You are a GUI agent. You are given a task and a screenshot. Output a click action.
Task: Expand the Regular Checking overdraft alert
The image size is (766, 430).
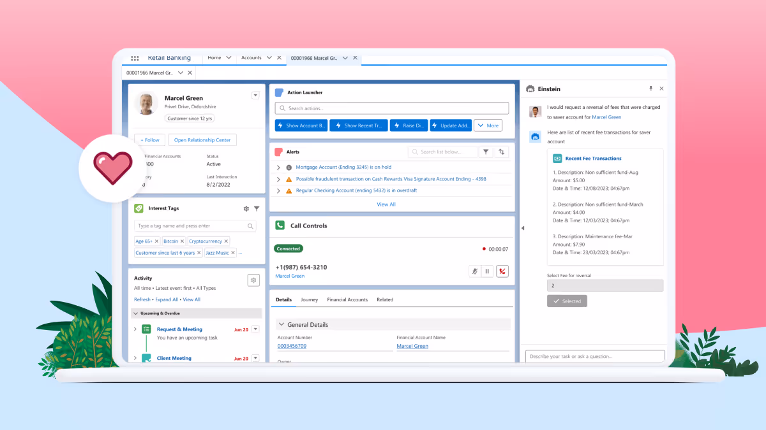(278, 190)
